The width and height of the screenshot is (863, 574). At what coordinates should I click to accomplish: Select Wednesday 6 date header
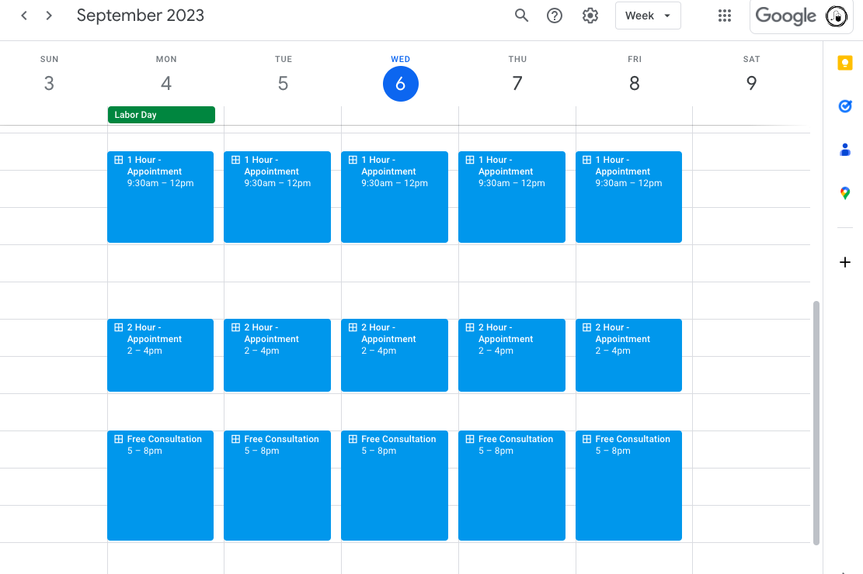click(x=400, y=83)
